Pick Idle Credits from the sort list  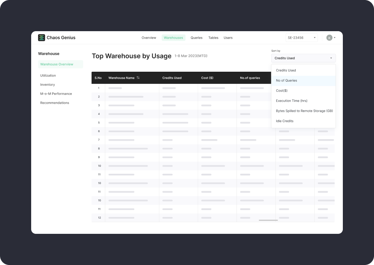[x=285, y=121]
